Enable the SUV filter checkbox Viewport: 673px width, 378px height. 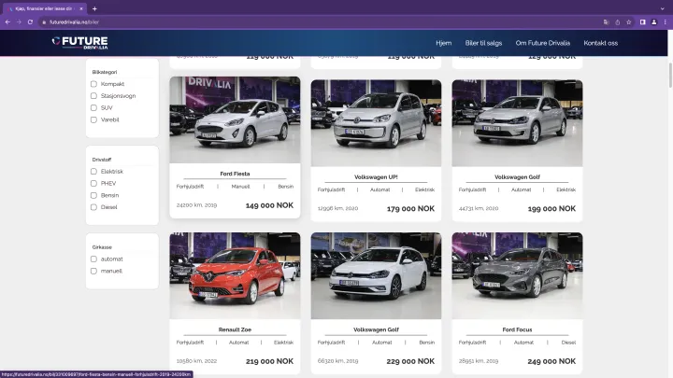[x=93, y=108]
